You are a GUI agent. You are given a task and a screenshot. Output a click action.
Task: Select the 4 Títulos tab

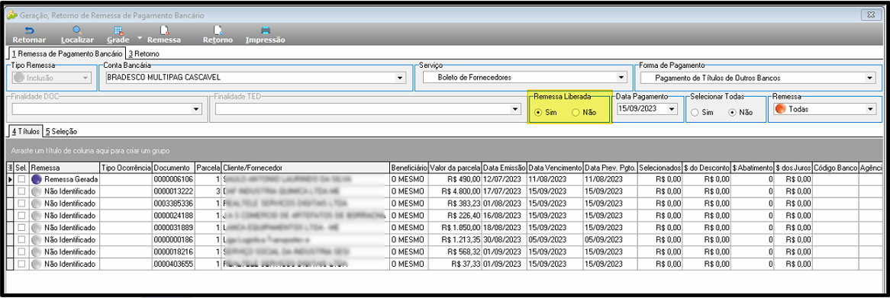click(x=25, y=131)
